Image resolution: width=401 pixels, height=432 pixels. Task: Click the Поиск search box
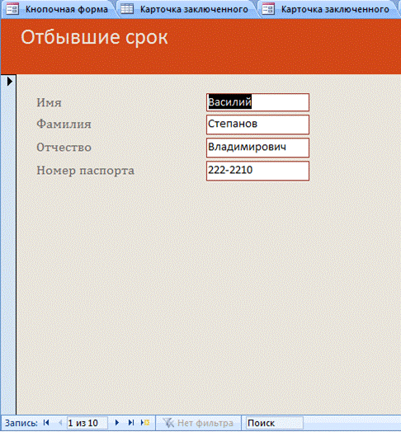275,423
